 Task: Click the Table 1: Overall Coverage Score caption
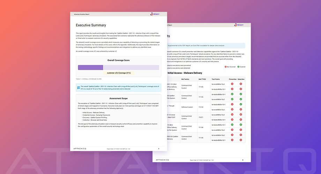click(89, 79)
